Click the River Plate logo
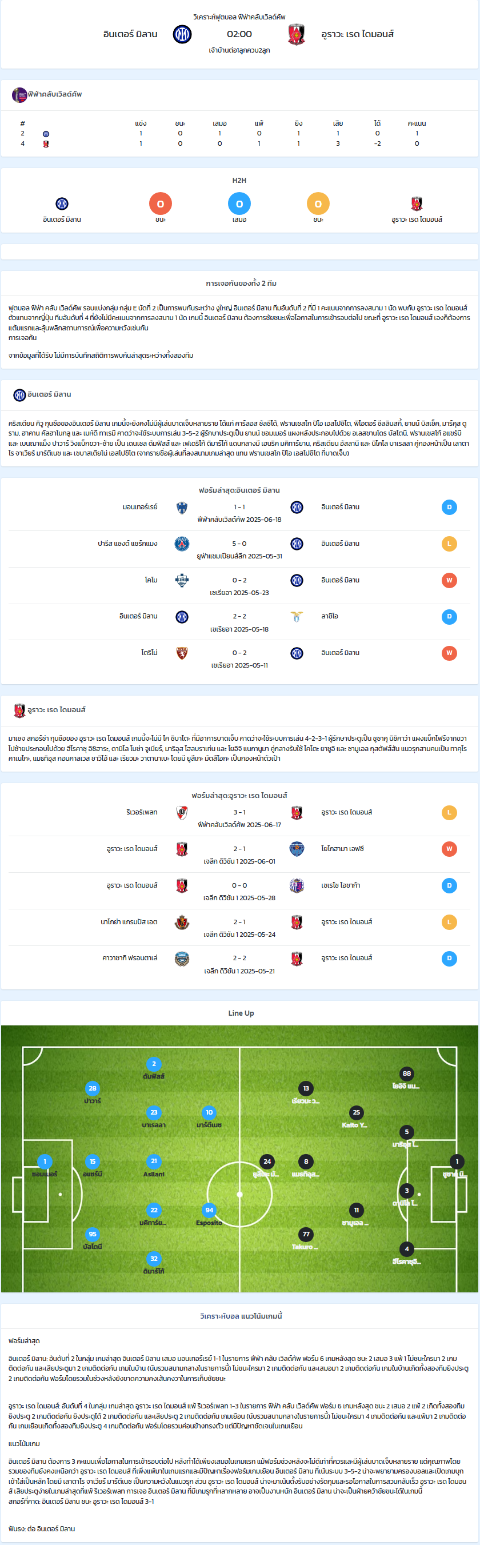 [182, 813]
